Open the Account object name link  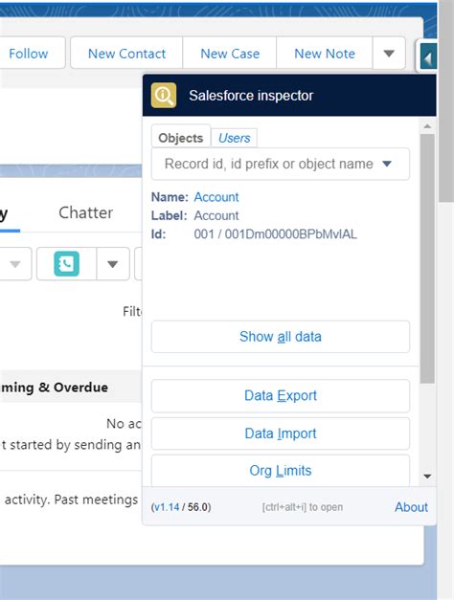(x=216, y=197)
